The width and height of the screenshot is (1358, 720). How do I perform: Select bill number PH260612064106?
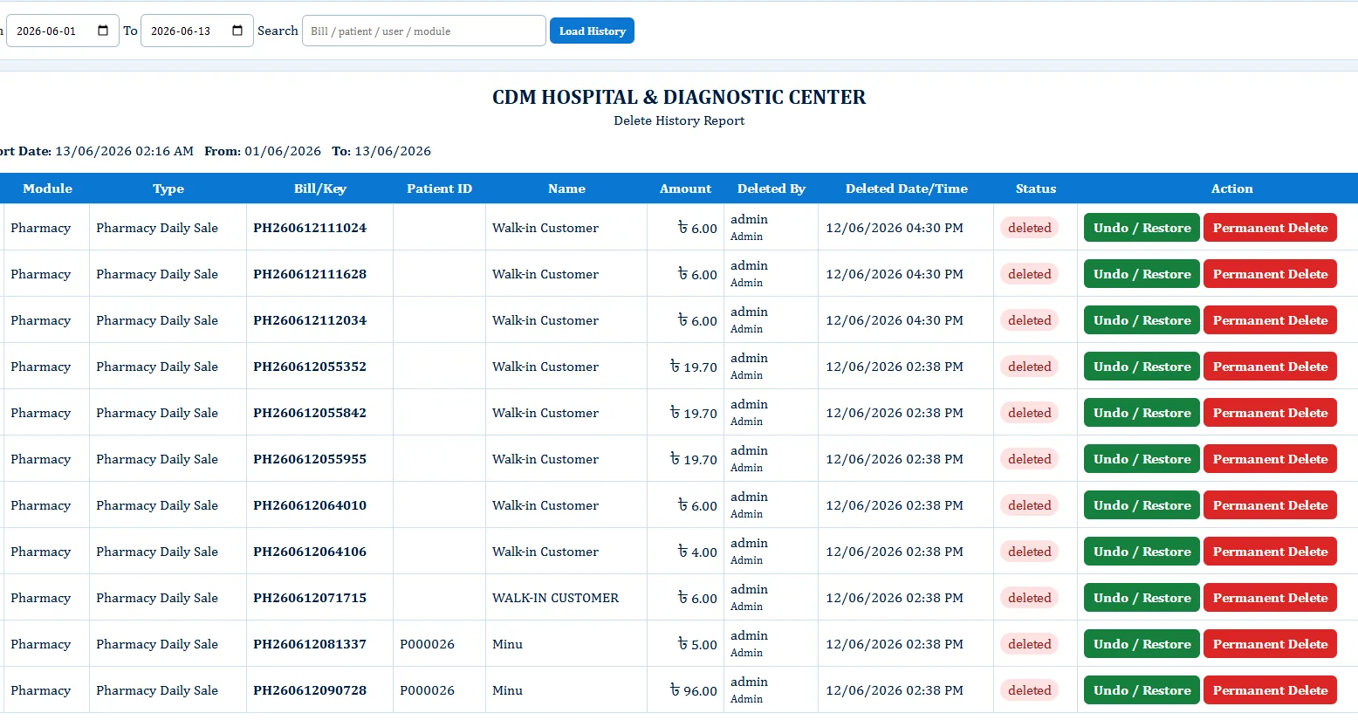[x=310, y=552]
